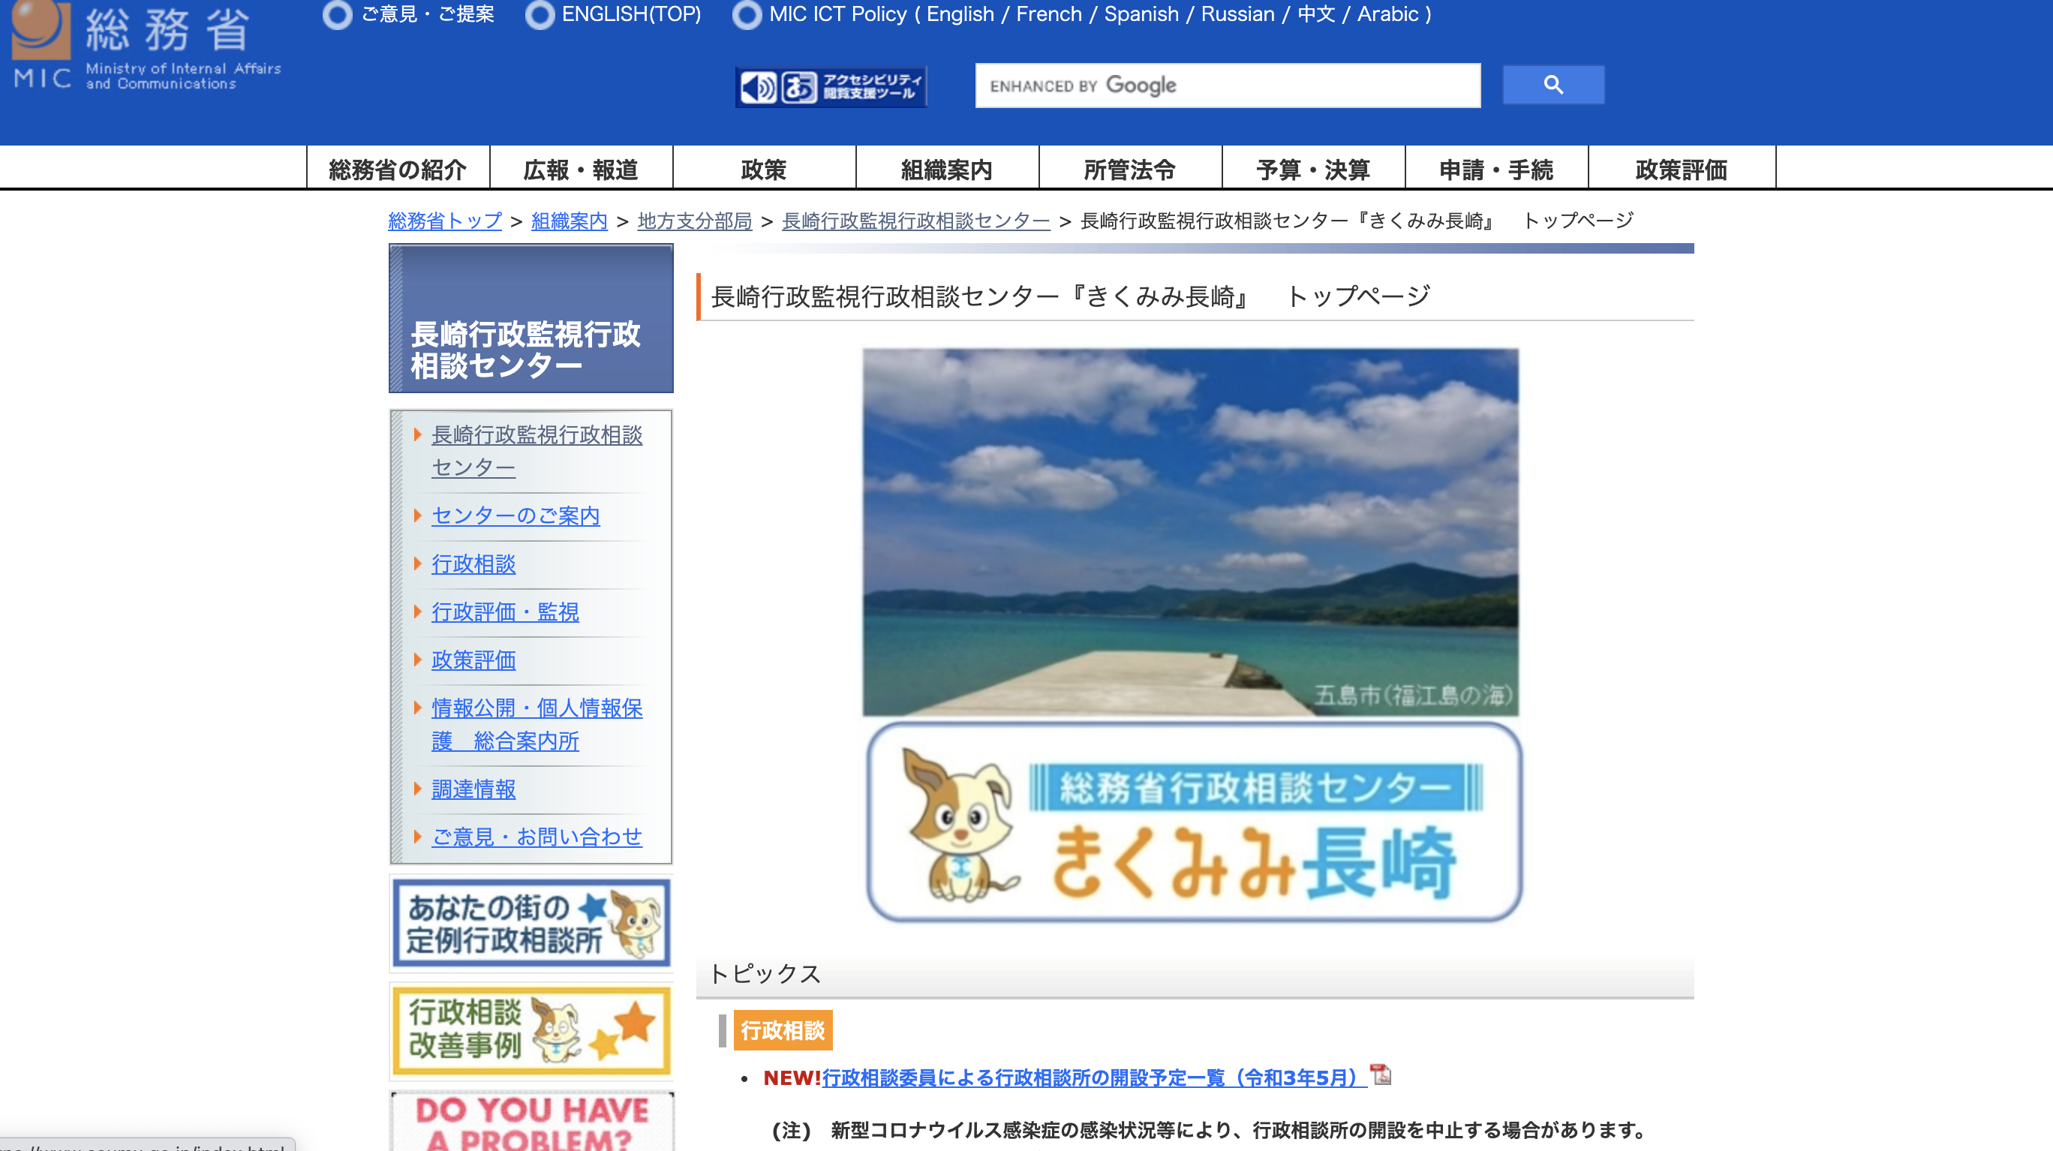The height and width of the screenshot is (1151, 2053).
Task: Click the あなたの街の定例行政相談所 banner
Action: (531, 923)
